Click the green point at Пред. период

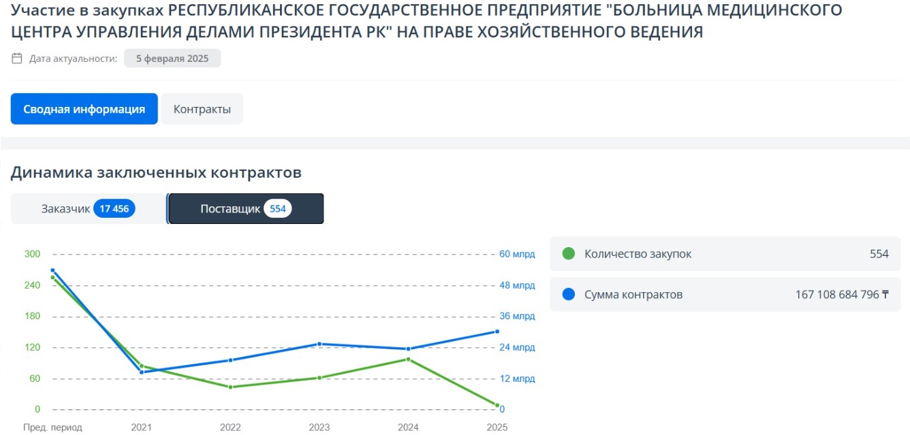[x=52, y=277]
